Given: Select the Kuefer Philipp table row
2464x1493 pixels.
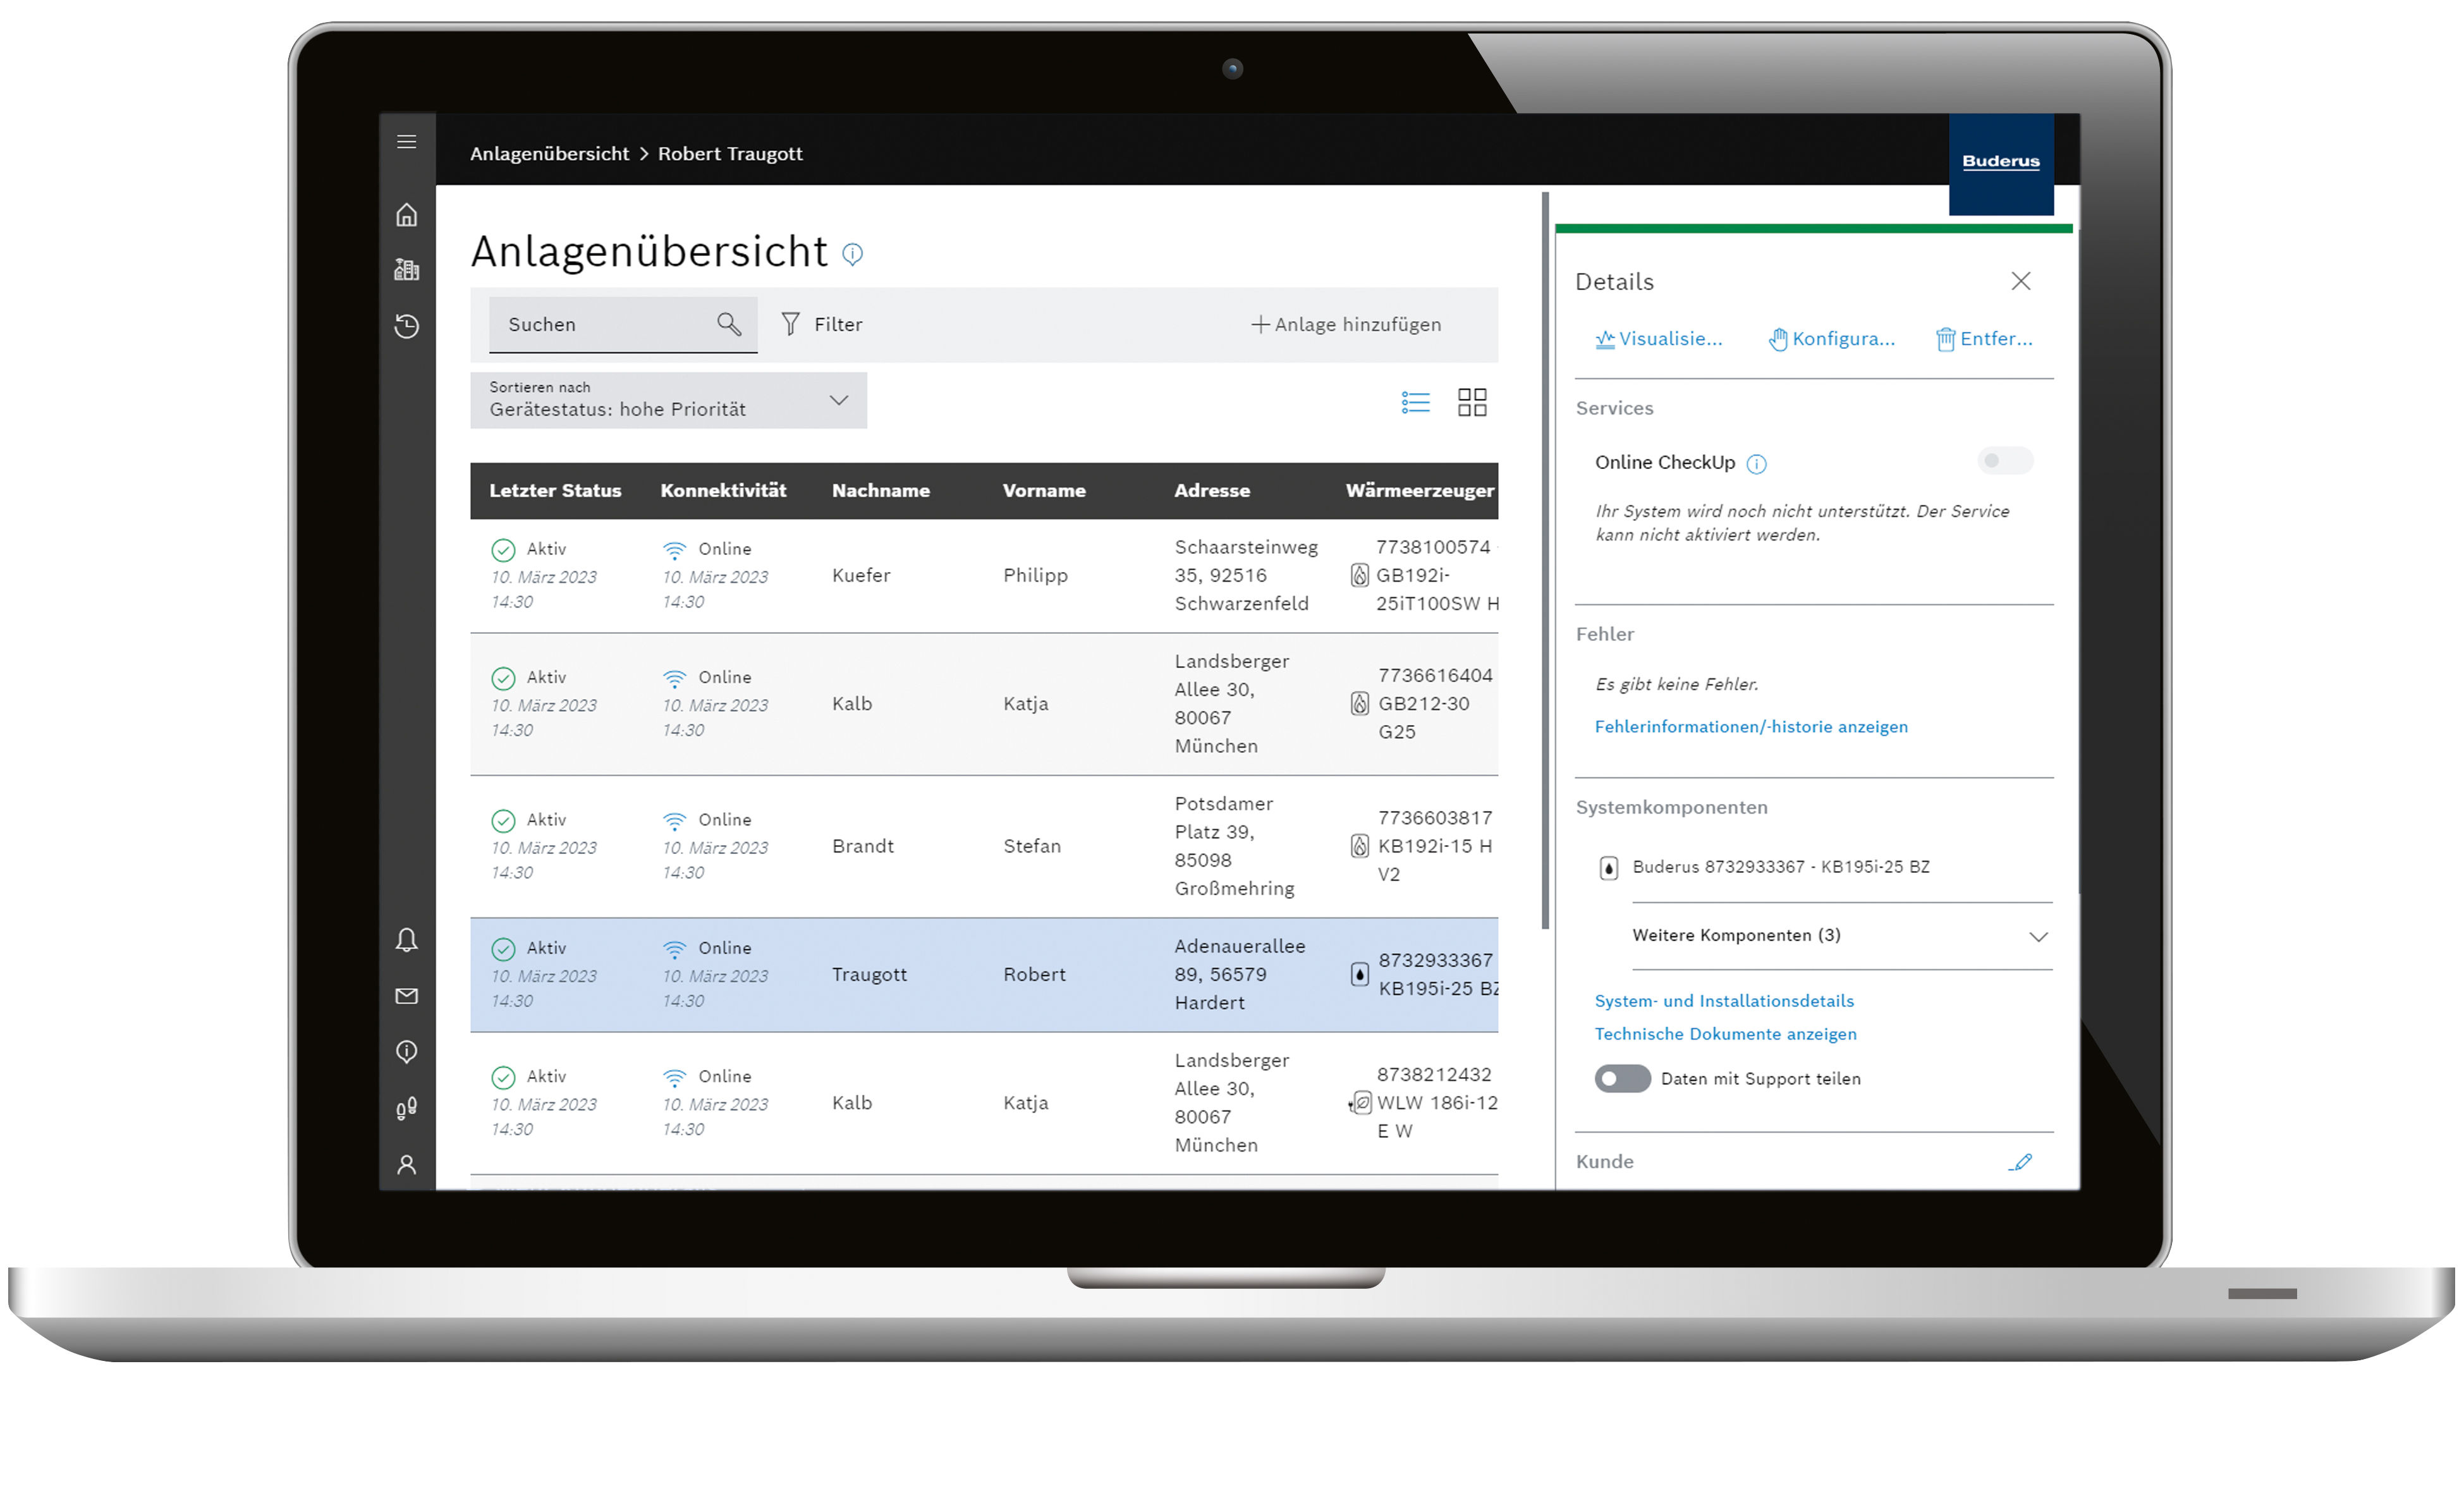Looking at the screenshot, I should pyautogui.click(x=984, y=576).
